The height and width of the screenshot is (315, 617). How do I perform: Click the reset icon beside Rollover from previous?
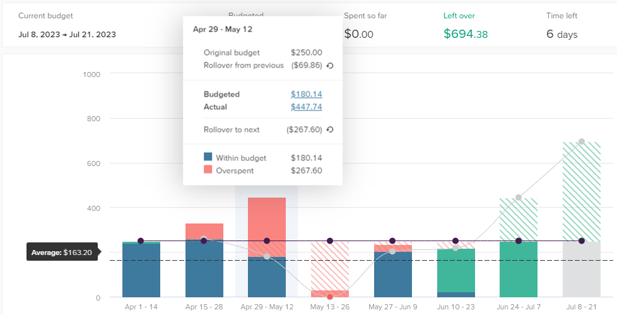click(x=330, y=66)
